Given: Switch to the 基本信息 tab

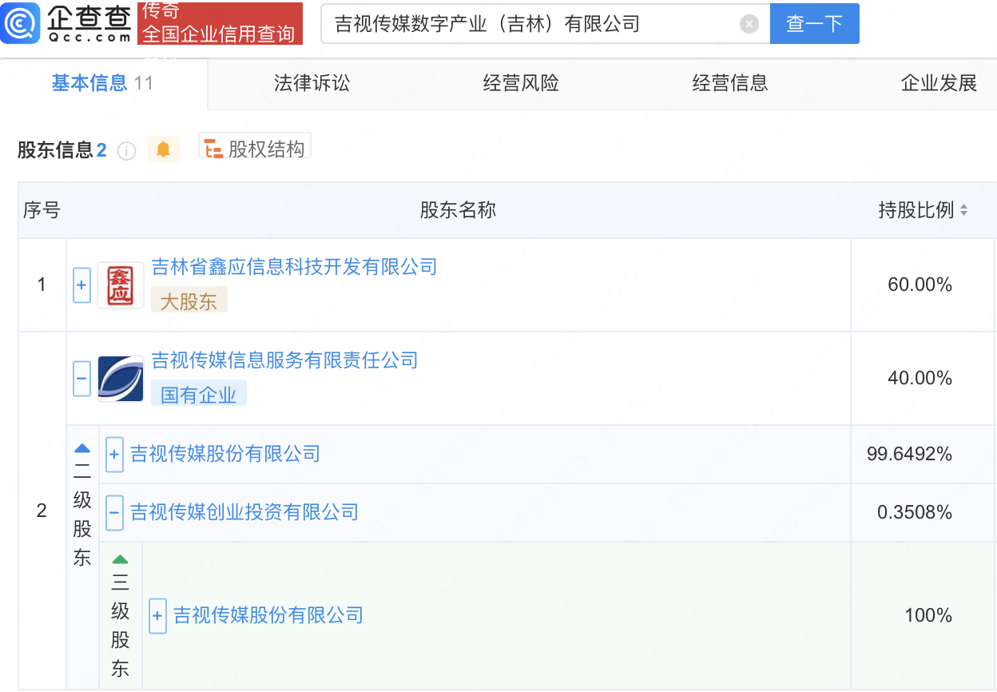Looking at the screenshot, I should point(103,83).
